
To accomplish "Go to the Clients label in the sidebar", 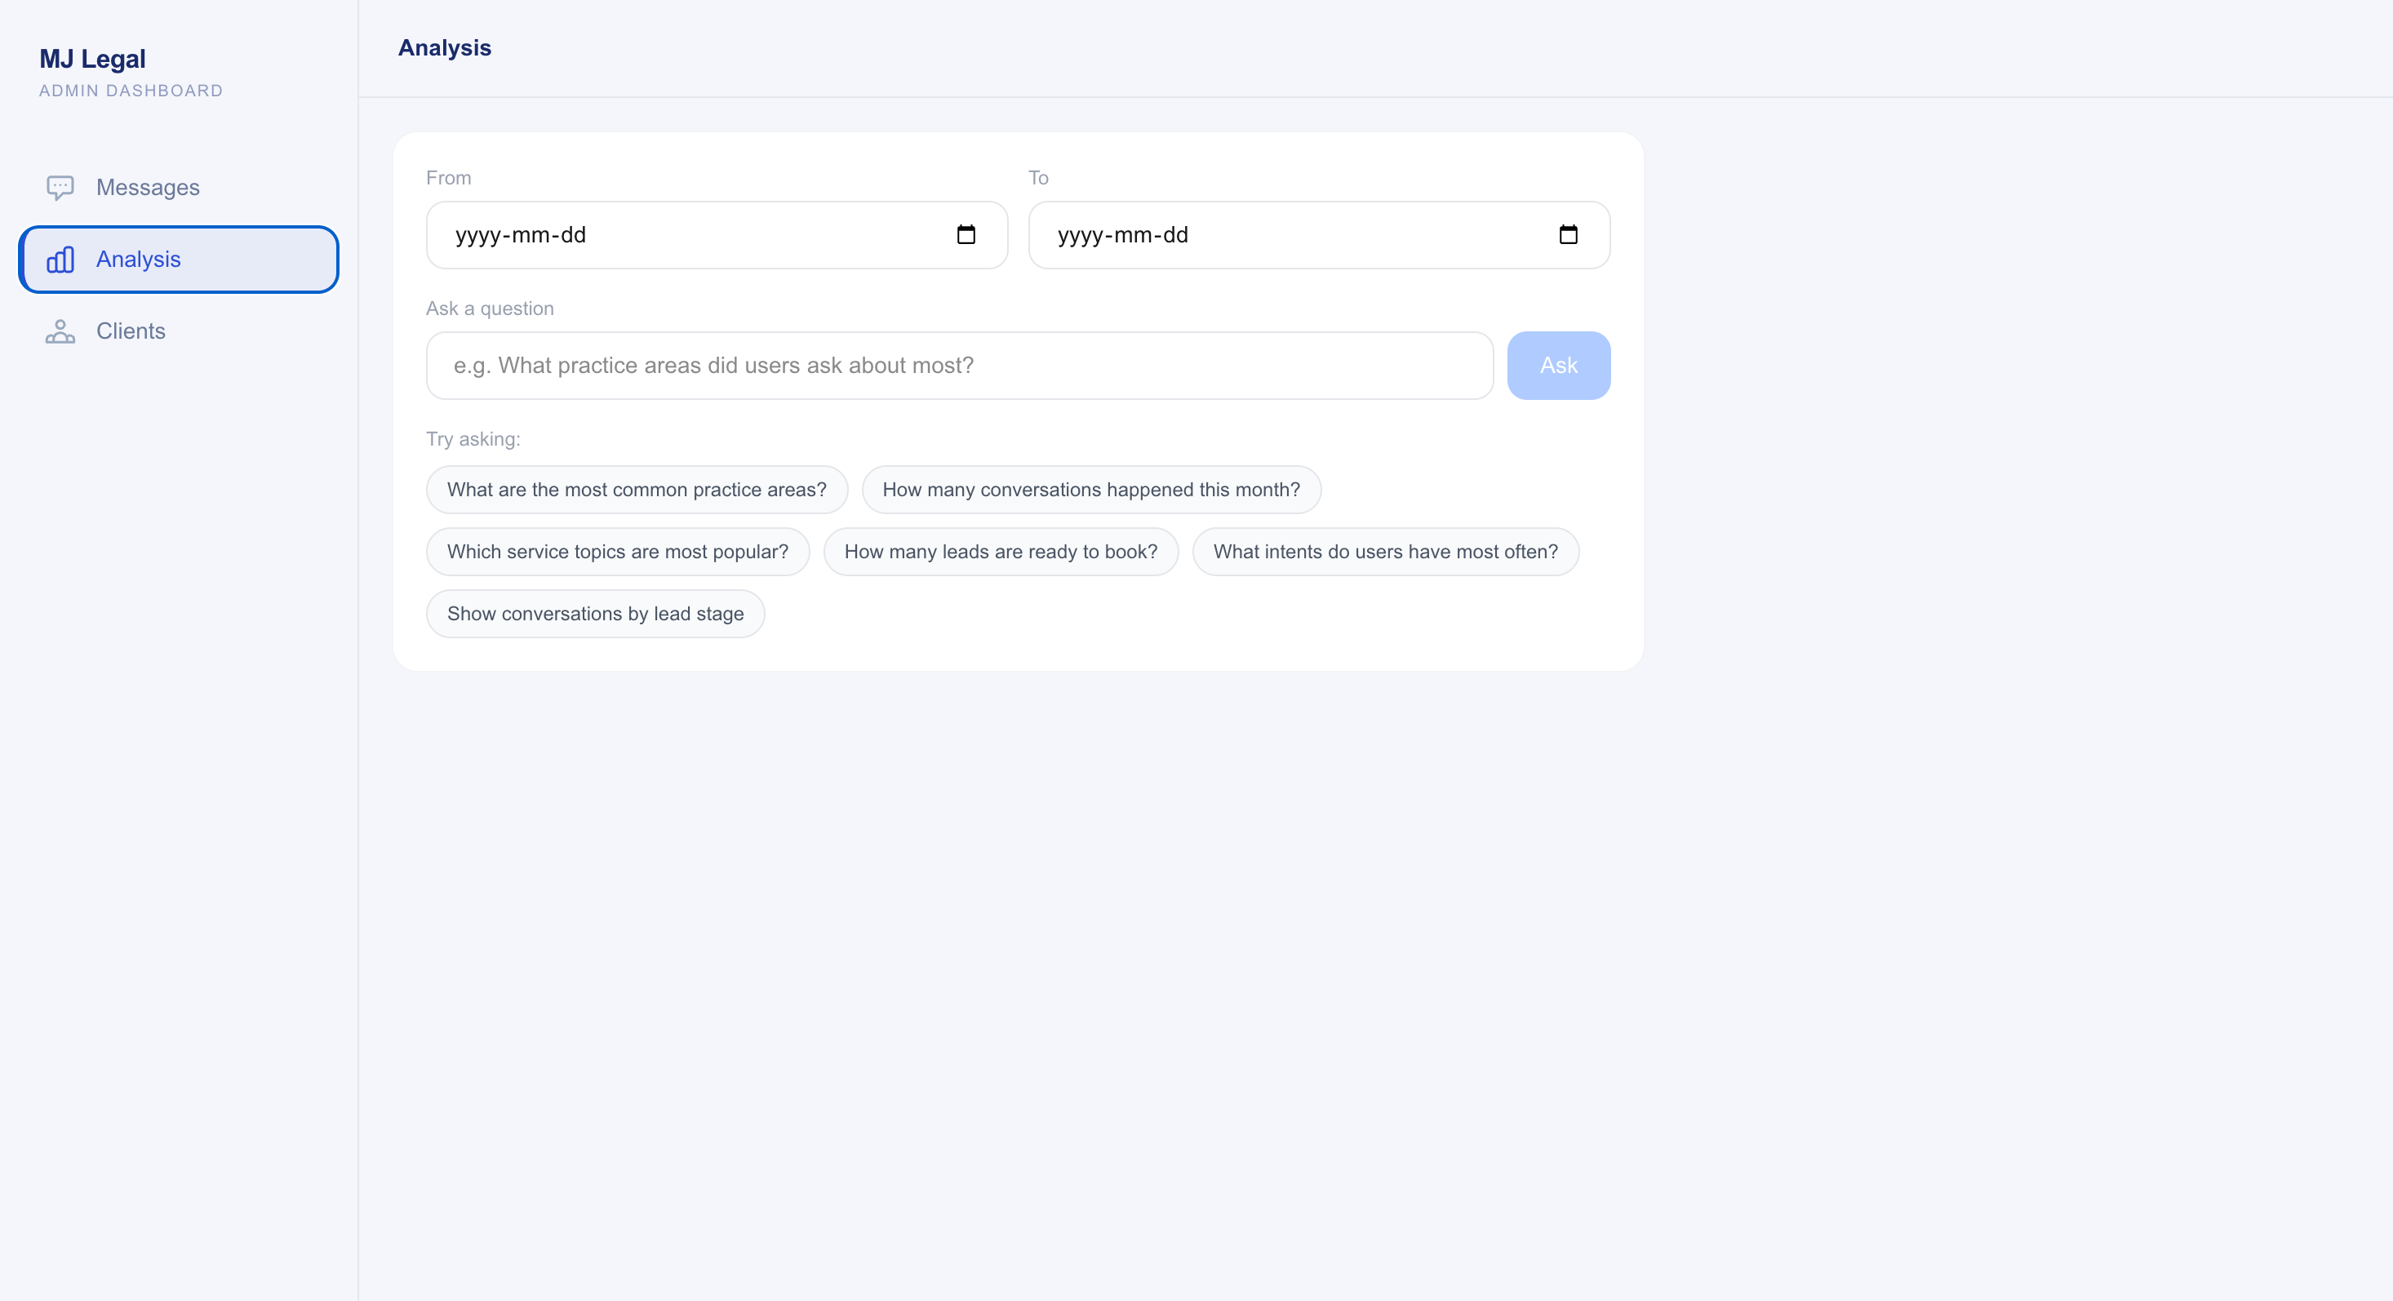I will [131, 331].
